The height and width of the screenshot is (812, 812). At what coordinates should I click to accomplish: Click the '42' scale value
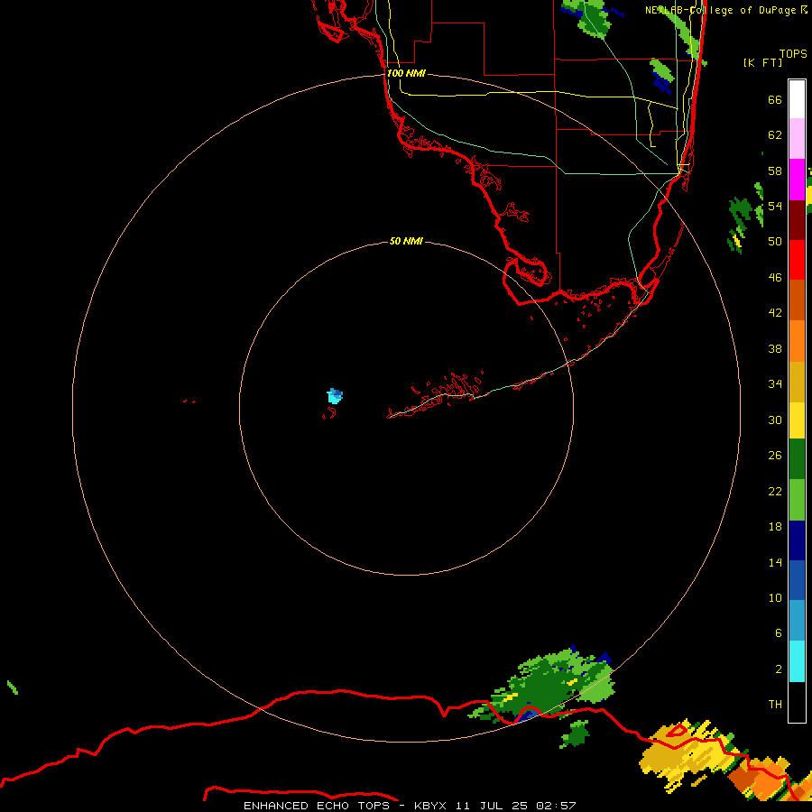pos(775,312)
